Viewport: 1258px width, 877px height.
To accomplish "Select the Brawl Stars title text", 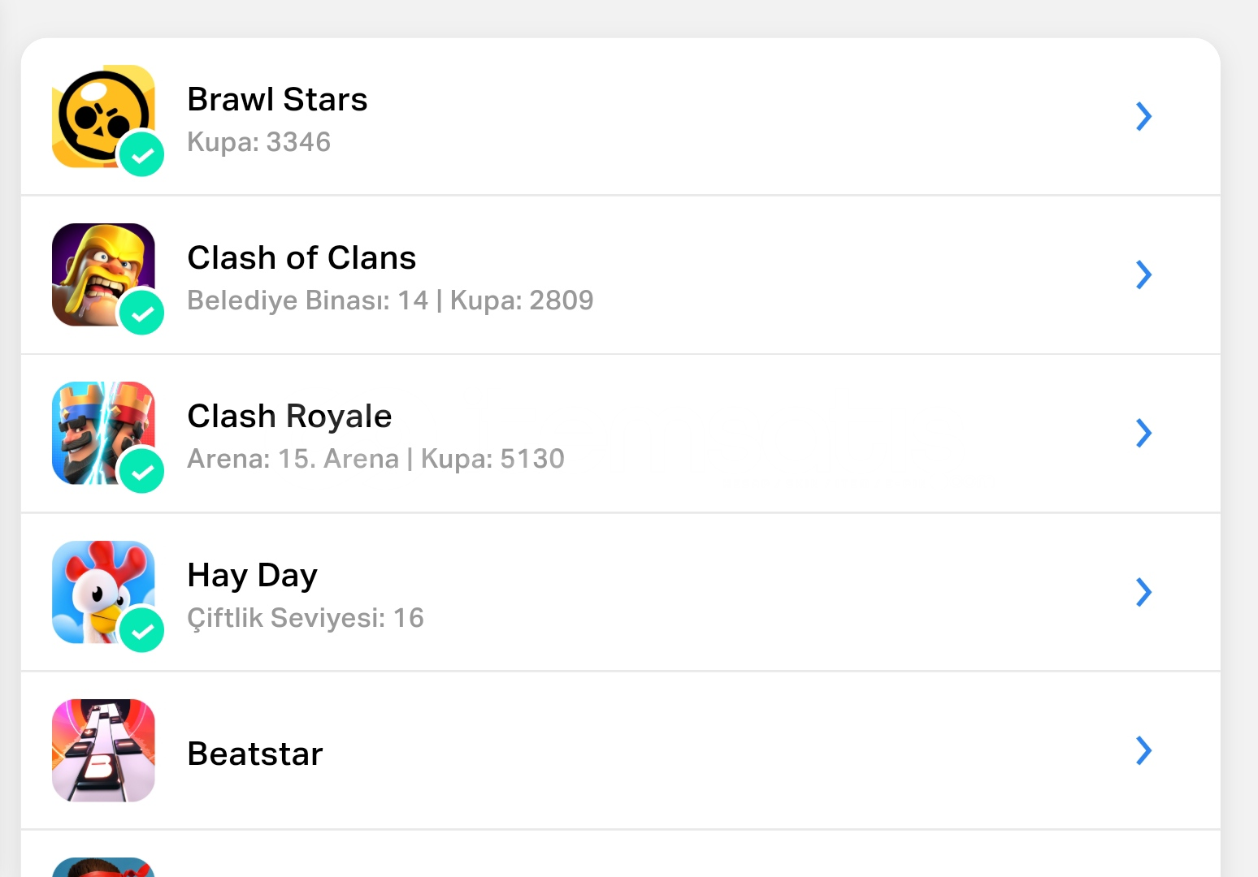I will pyautogui.click(x=277, y=99).
